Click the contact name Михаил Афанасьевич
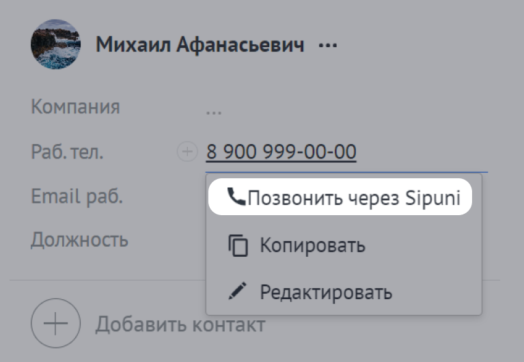This screenshot has width=524, height=362. pyautogui.click(x=200, y=44)
